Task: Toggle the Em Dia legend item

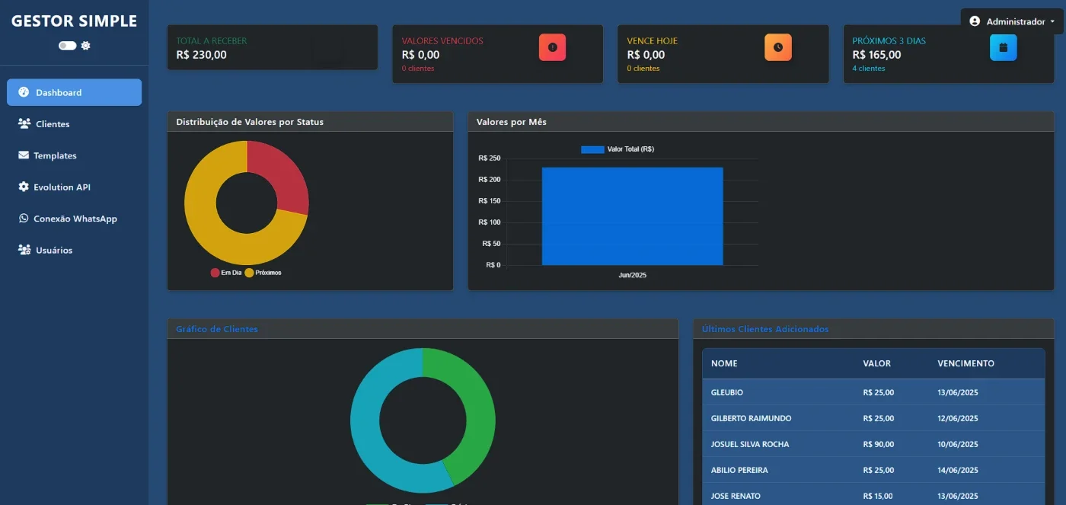Action: pyautogui.click(x=226, y=273)
